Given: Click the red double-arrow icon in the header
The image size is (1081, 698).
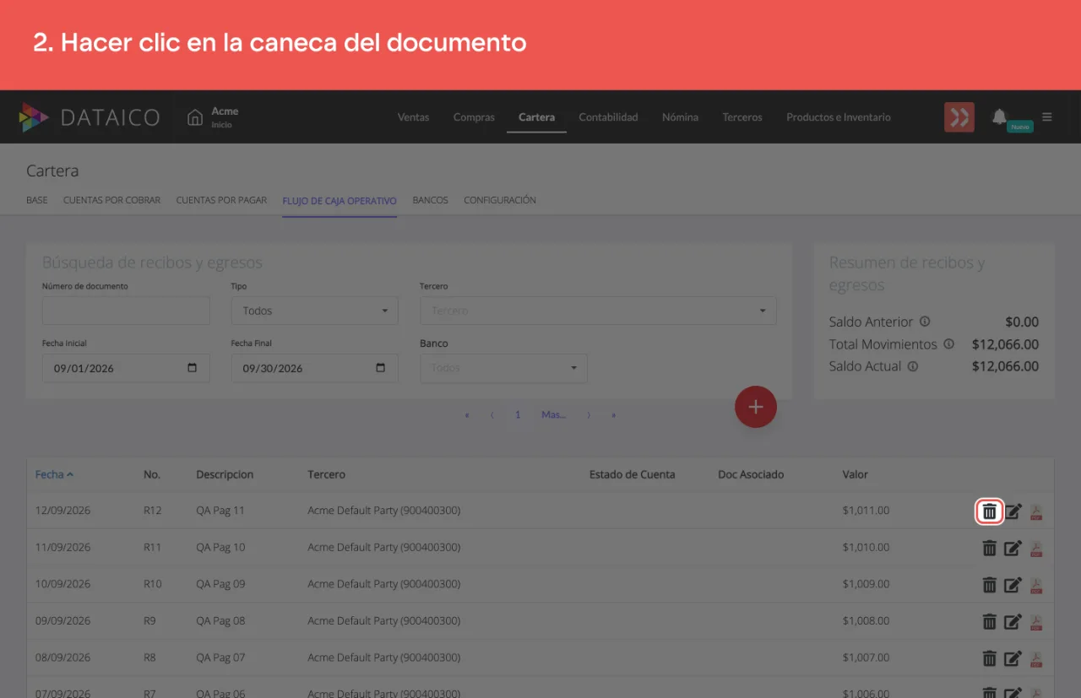Looking at the screenshot, I should point(959,117).
